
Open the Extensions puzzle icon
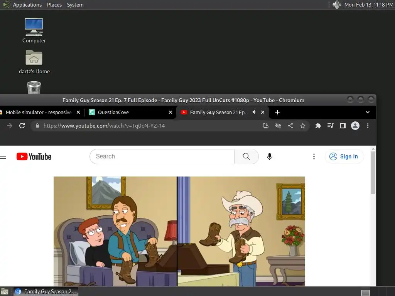pos(318,126)
